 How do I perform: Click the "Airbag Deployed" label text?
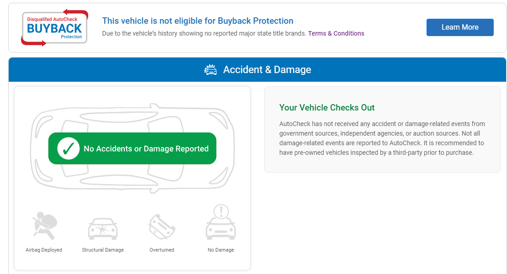[x=44, y=250]
